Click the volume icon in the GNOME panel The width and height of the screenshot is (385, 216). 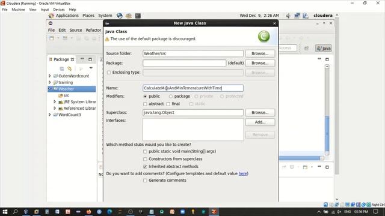coord(288,16)
